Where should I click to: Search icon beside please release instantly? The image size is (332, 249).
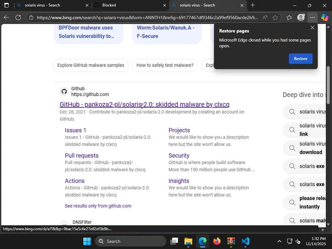[292, 202]
